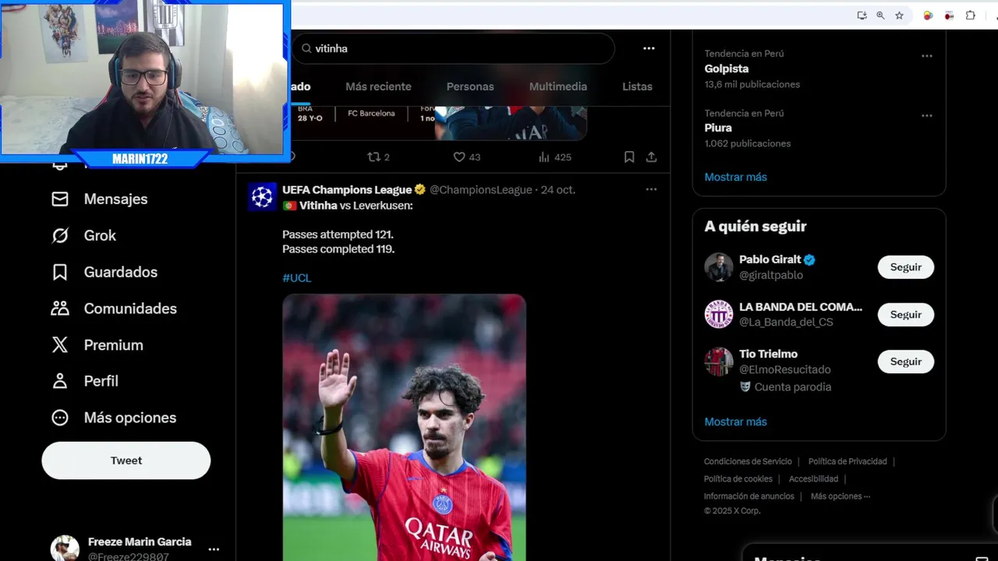Follow Tio Trielmo
Viewport: 998px width, 561px height.
(906, 362)
